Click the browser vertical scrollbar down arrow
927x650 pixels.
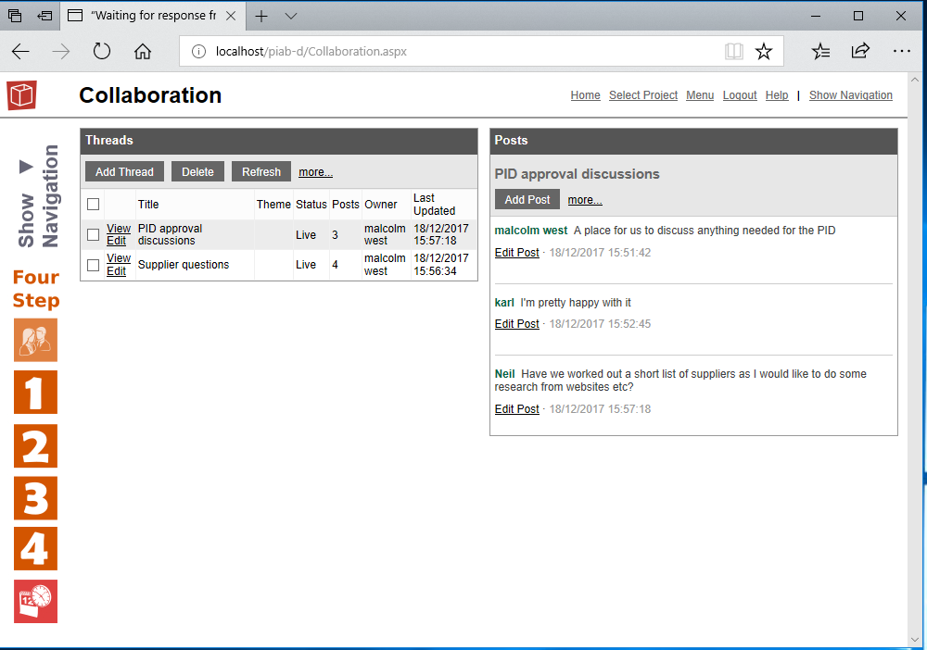tap(917, 640)
